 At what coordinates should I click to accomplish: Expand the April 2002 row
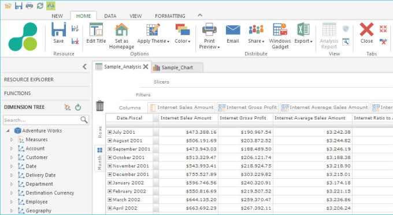pos(110,208)
